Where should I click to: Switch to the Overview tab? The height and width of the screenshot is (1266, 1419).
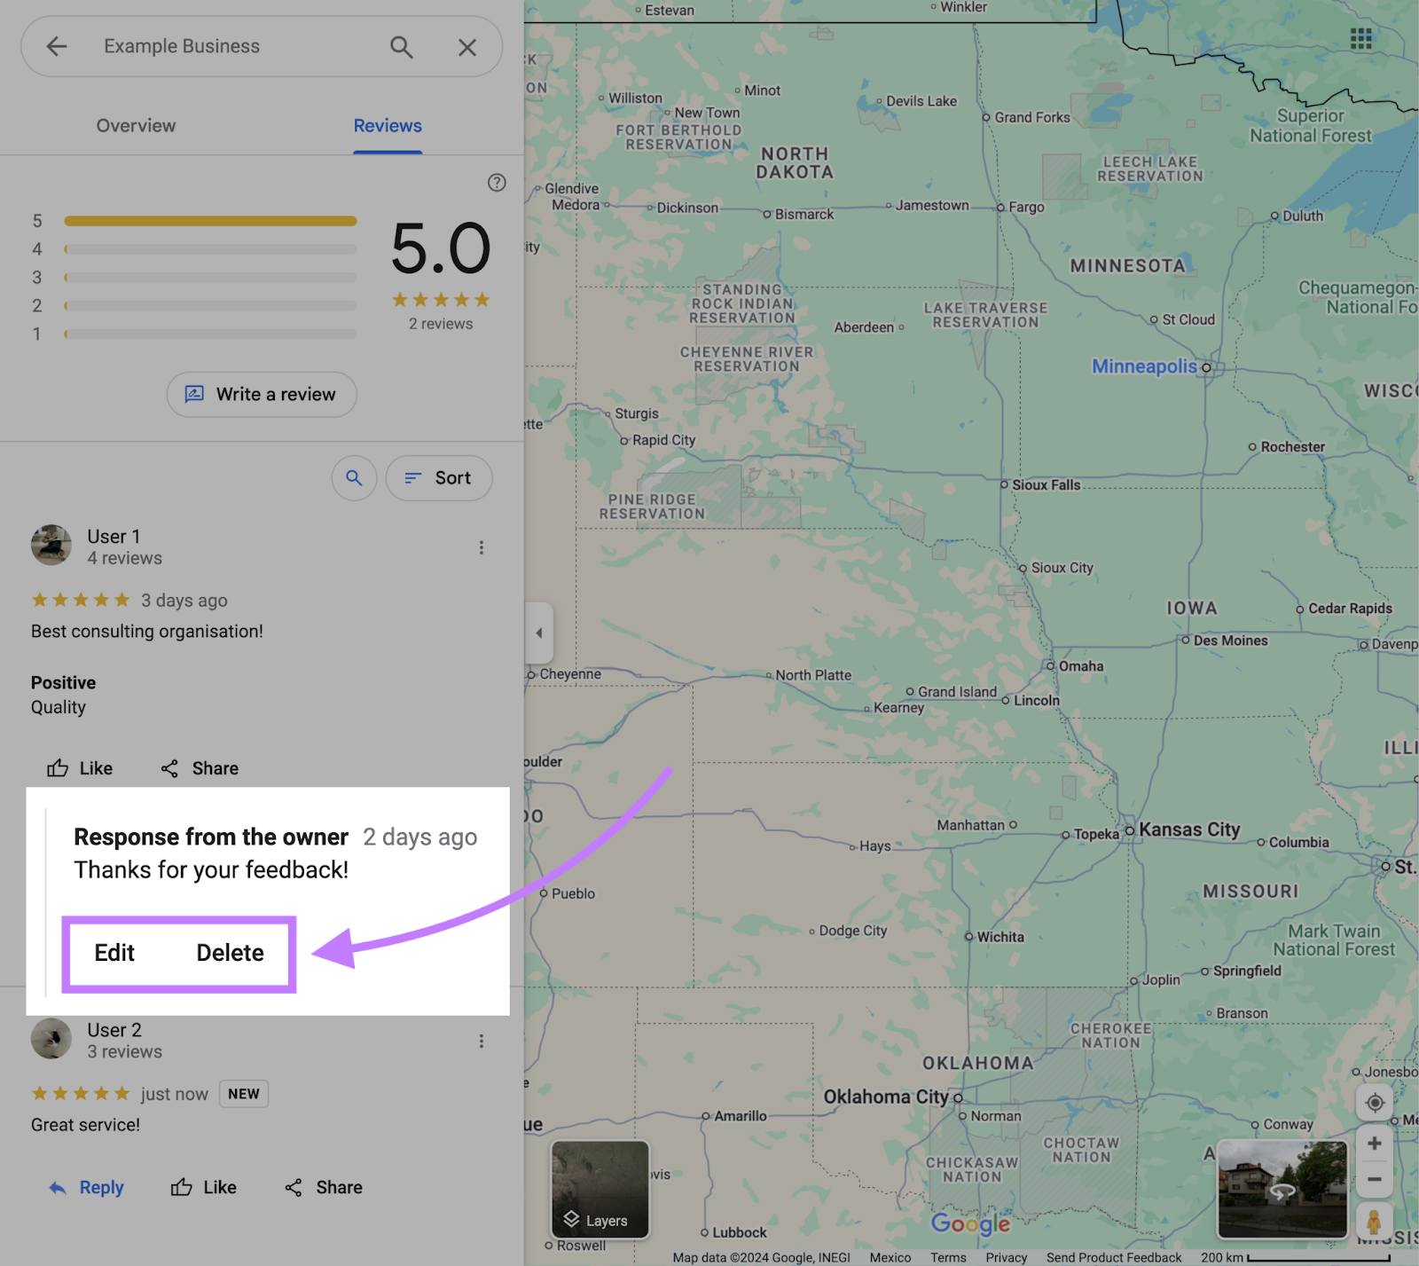[x=136, y=126]
